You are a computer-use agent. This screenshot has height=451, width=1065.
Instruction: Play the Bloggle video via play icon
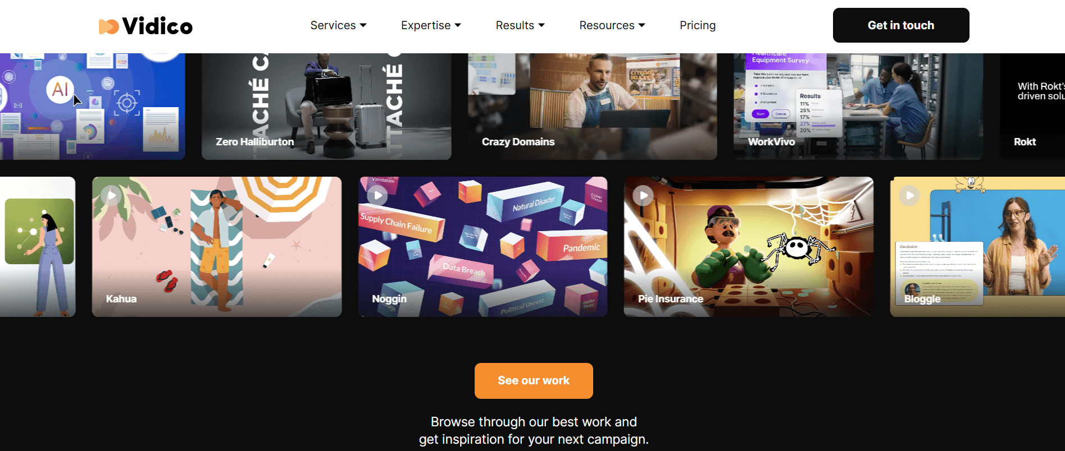(909, 195)
